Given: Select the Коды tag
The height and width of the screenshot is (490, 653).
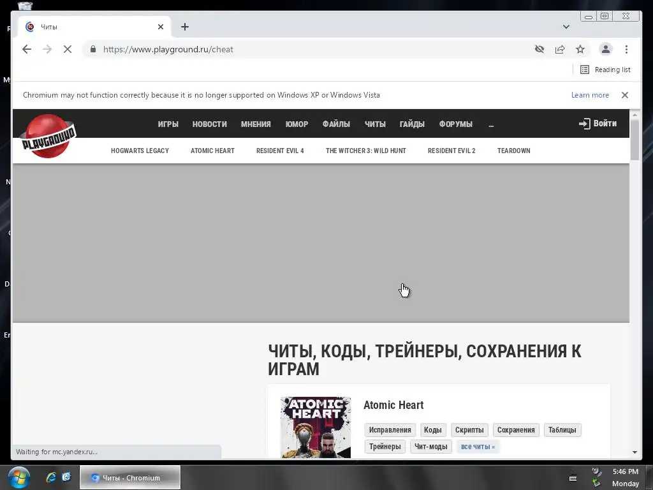Looking at the screenshot, I should pyautogui.click(x=433, y=429).
